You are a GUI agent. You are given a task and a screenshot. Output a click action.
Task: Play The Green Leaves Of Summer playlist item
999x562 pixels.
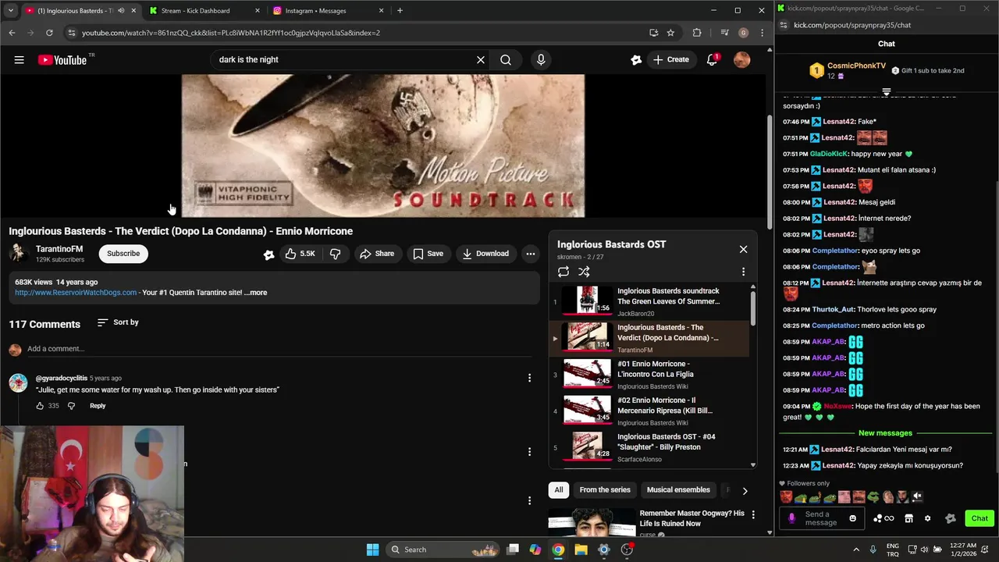point(649,301)
